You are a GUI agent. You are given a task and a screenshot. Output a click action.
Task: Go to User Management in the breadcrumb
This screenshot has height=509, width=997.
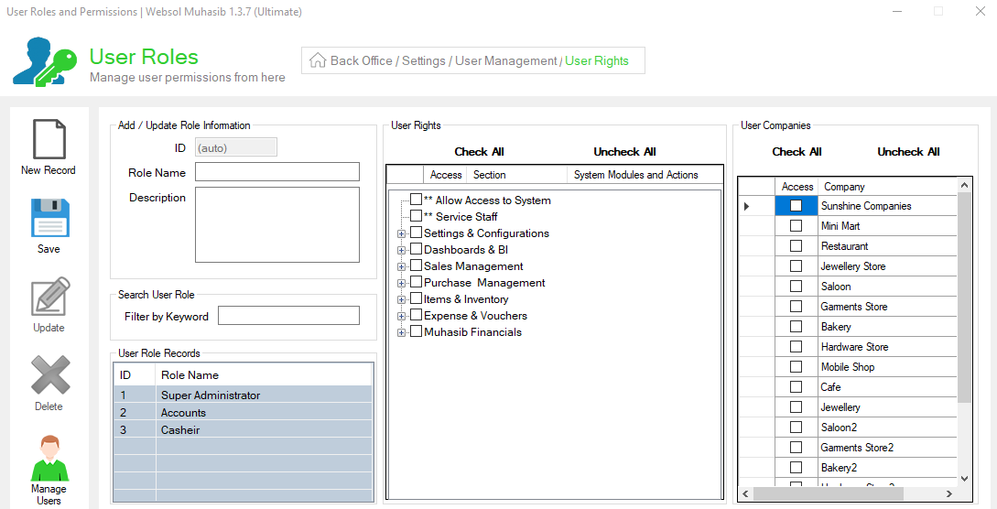pos(506,61)
